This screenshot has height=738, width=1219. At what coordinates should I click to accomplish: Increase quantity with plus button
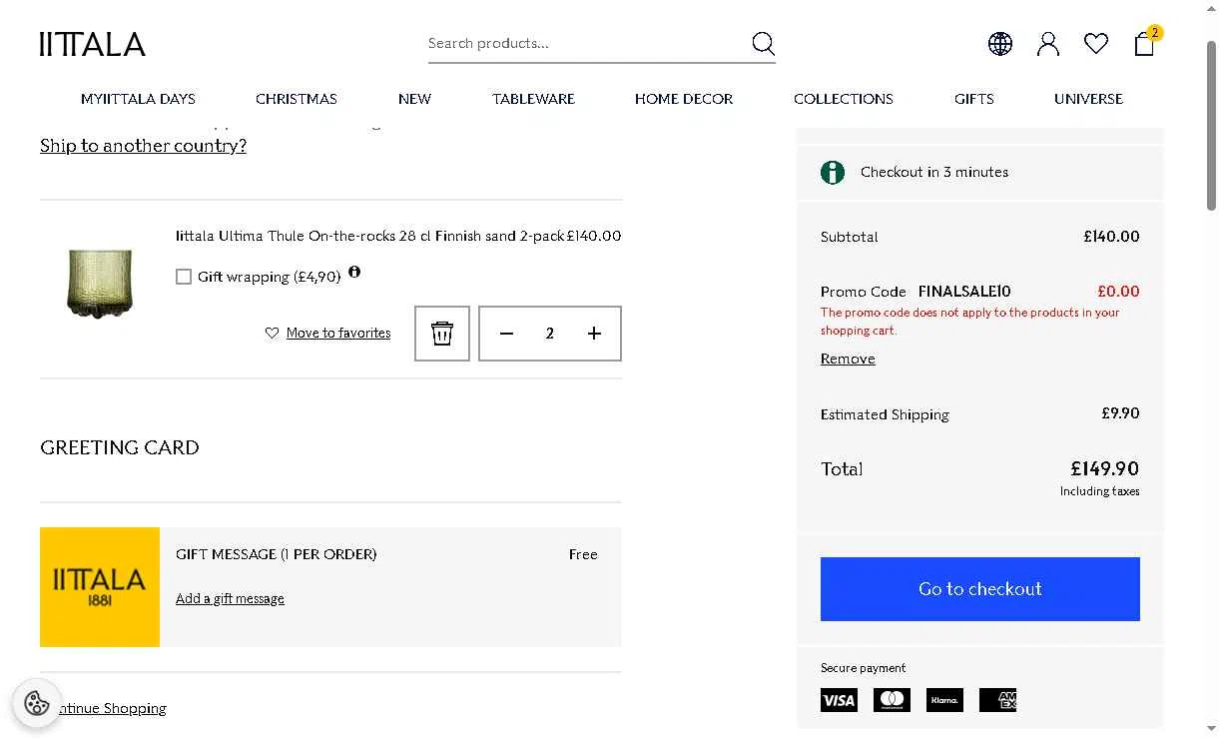point(594,334)
